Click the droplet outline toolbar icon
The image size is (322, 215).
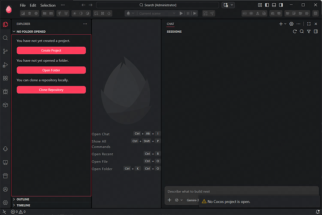click(x=109, y=14)
